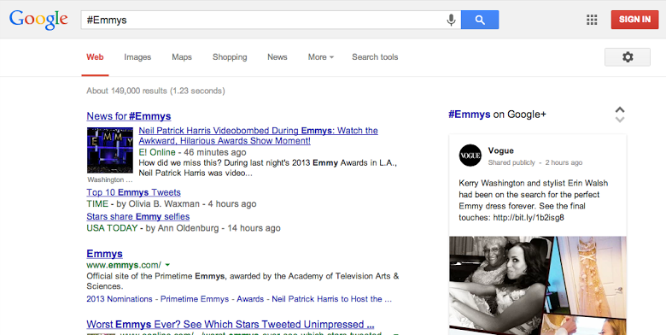This screenshot has height=335, width=666.
Task: Open Worst Emmys Ever result link
Action: tap(231, 325)
